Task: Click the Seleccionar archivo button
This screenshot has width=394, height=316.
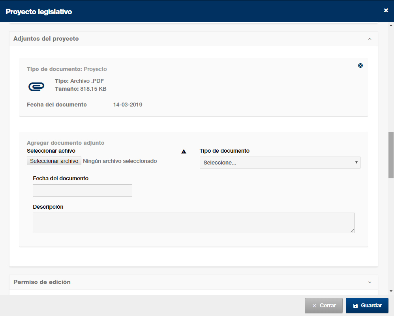Action: pos(54,161)
